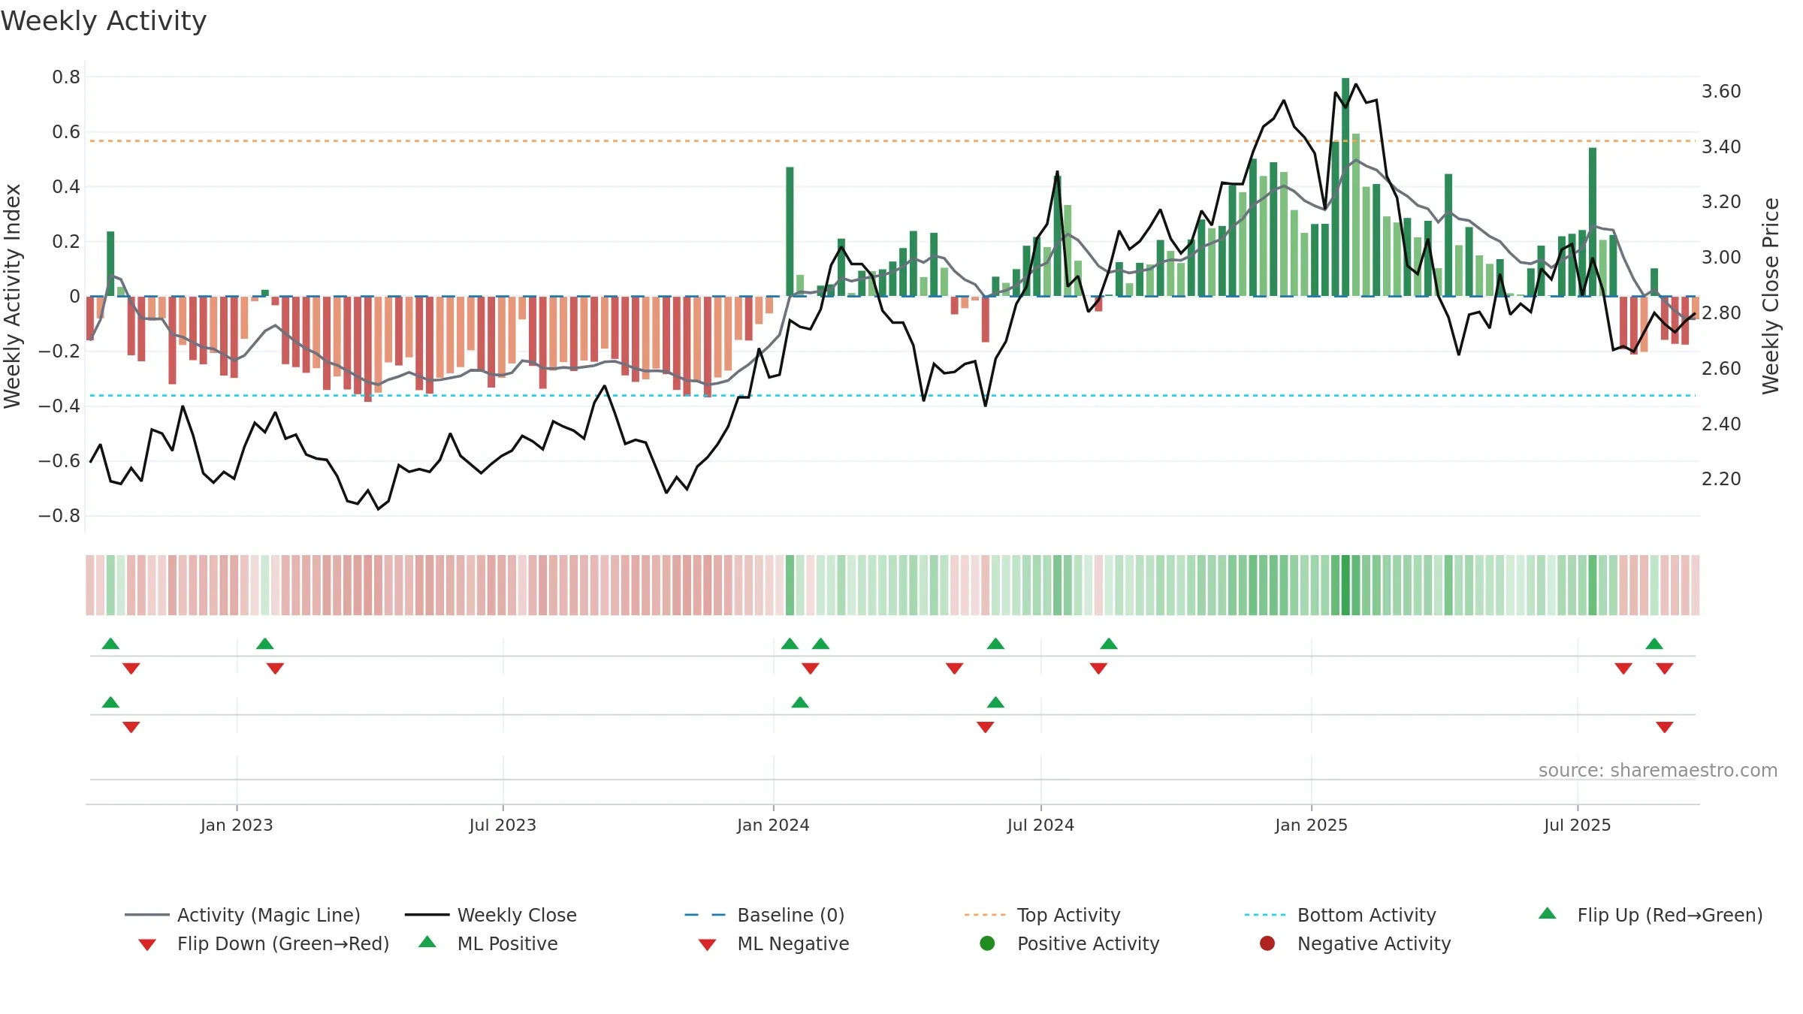Viewport: 1803px width, 1014px height.
Task: Click the −0.8 left axis tick label
Action: pos(59,515)
